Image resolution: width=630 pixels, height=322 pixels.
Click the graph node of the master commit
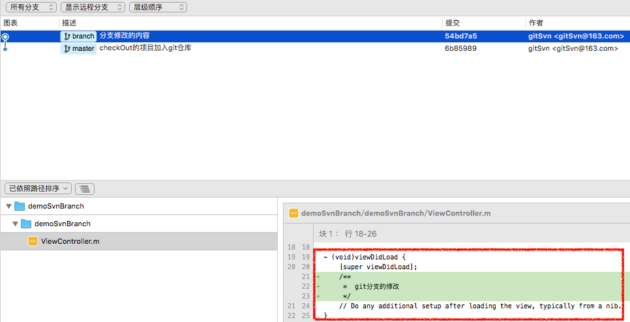5,49
